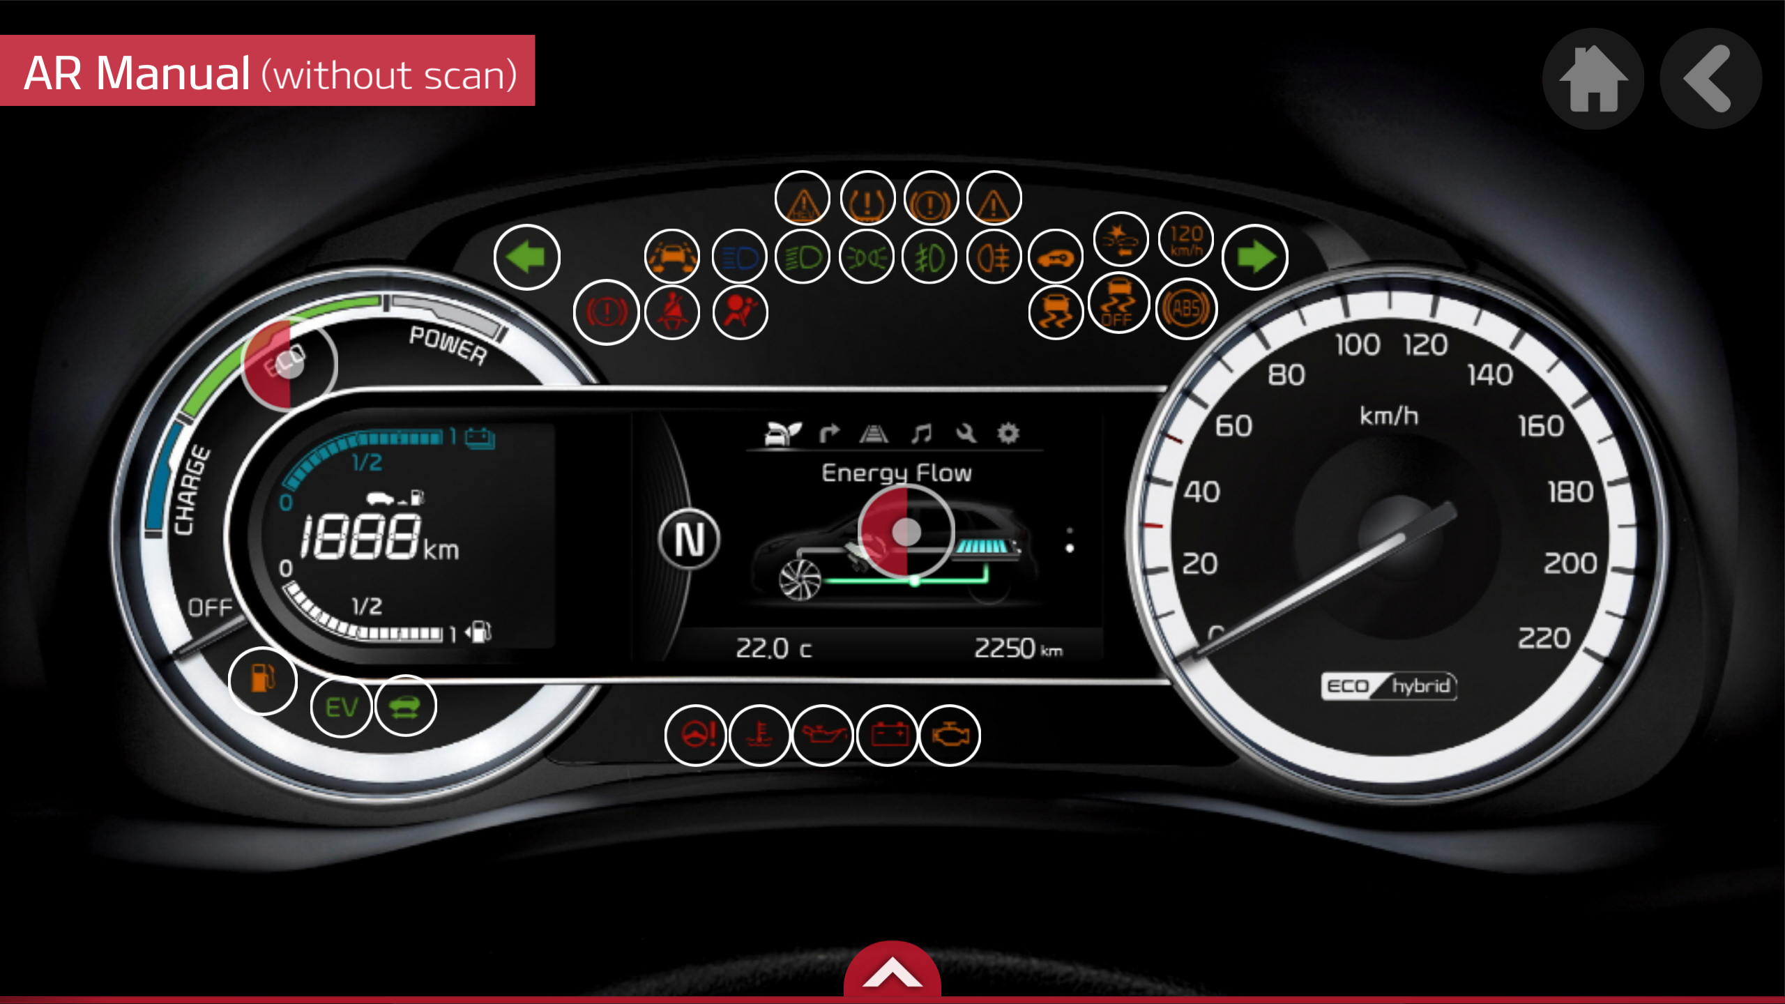Select the ESC OFF indicator light

1119,304
